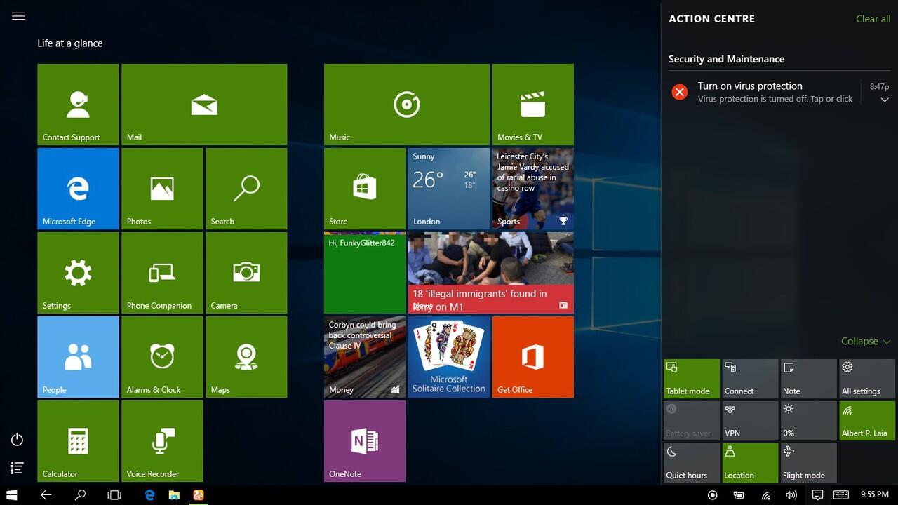Open the Get Office tile
Image resolution: width=898 pixels, height=505 pixels.
point(533,357)
